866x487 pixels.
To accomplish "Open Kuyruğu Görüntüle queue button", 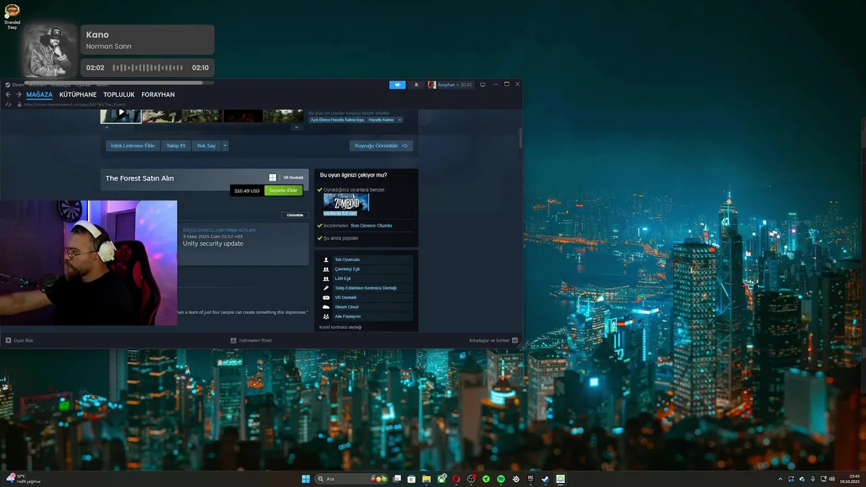I will pyautogui.click(x=382, y=145).
